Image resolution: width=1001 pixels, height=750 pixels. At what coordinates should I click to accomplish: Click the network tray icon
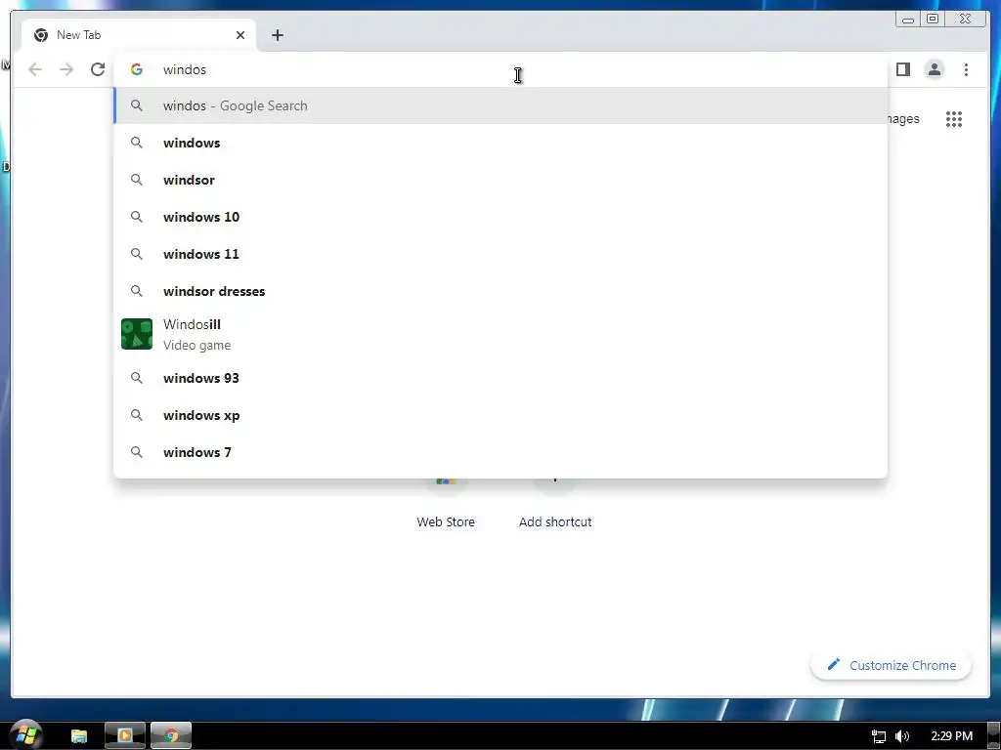click(x=879, y=736)
